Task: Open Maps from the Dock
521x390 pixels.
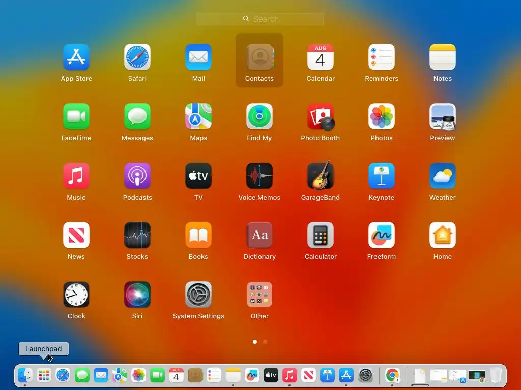Action: [x=120, y=375]
